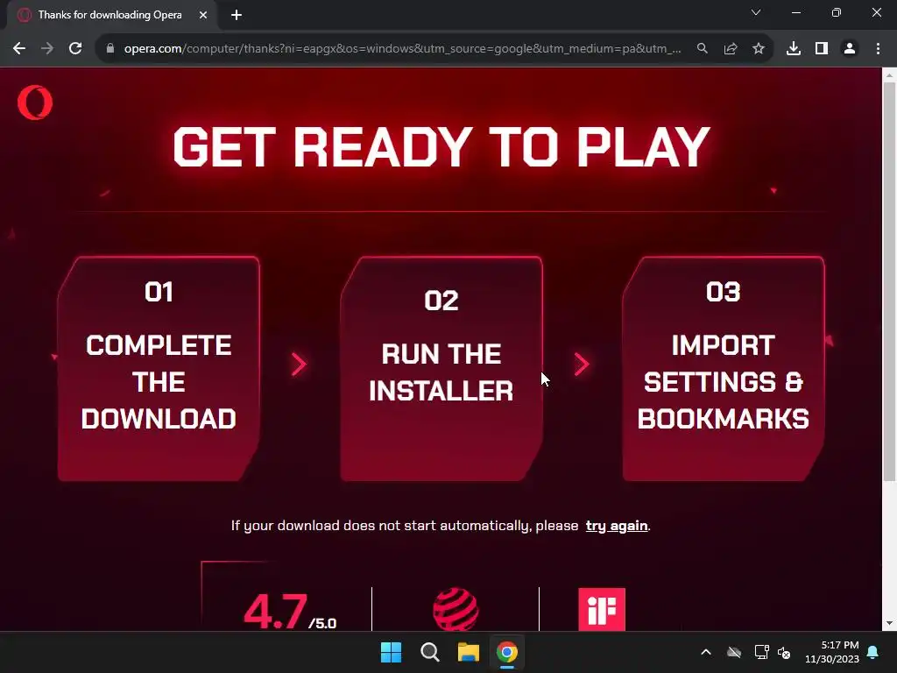Click the Chrome taskbar icon
897x673 pixels.
point(506,652)
